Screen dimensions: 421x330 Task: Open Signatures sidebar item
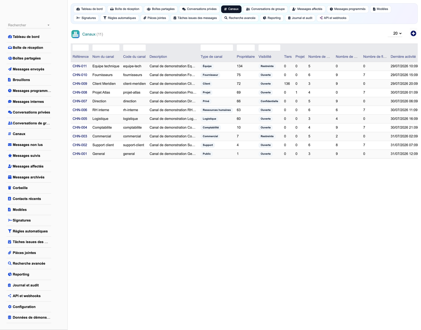[x=29, y=220]
